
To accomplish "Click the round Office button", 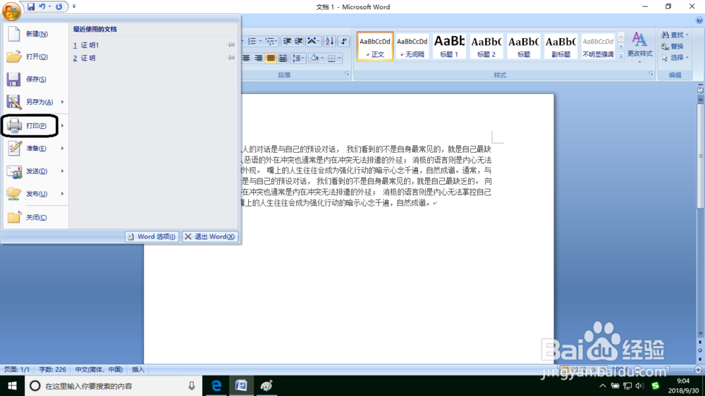I will click(11, 11).
